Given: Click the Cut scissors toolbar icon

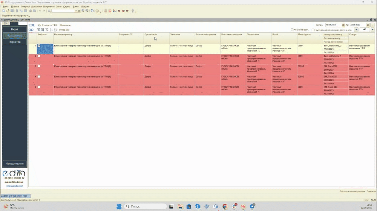Looking at the screenshot, I should [x=17, y=11].
